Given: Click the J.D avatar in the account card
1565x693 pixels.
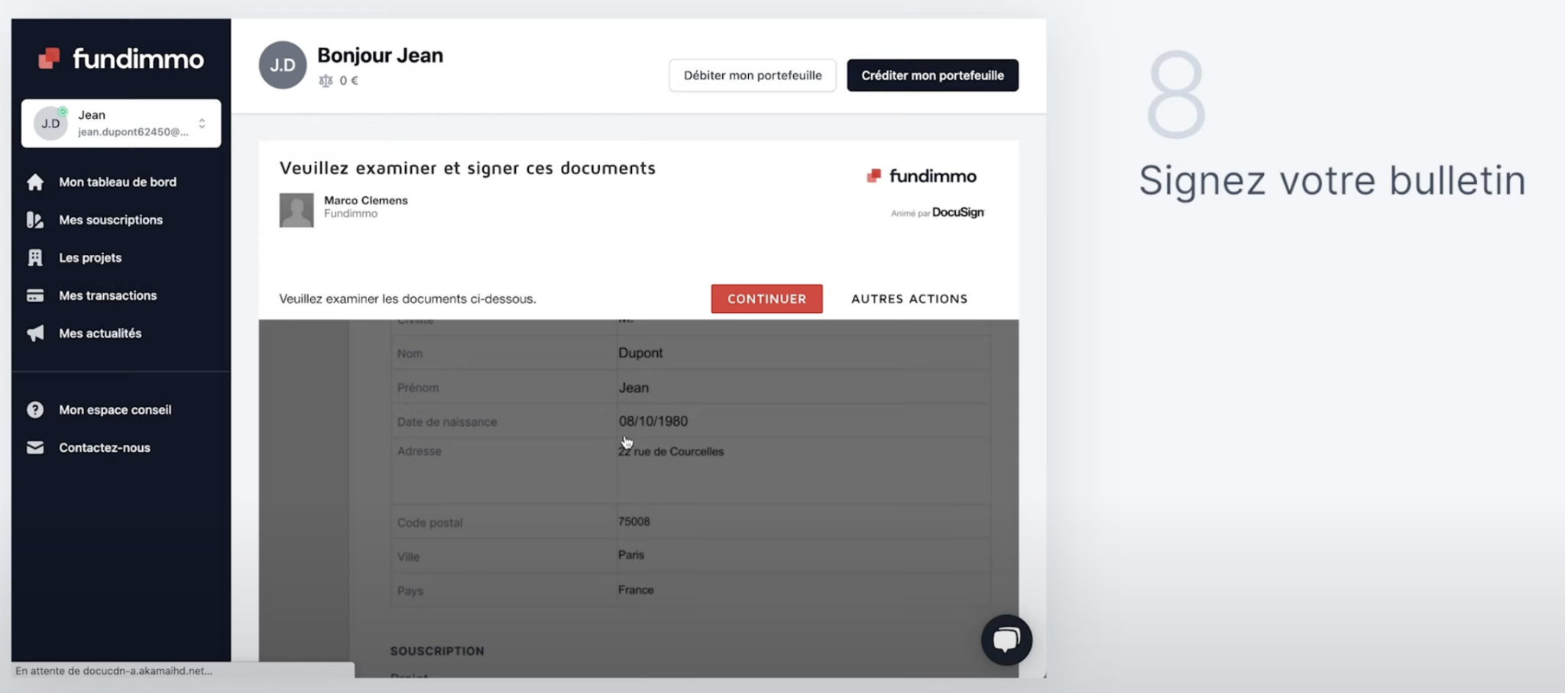Looking at the screenshot, I should 50,123.
